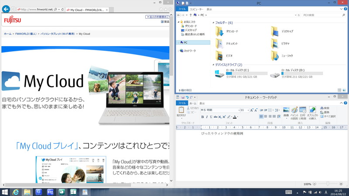
Task: Click すべて選択 in WordPad editing group
Action: 329,116
